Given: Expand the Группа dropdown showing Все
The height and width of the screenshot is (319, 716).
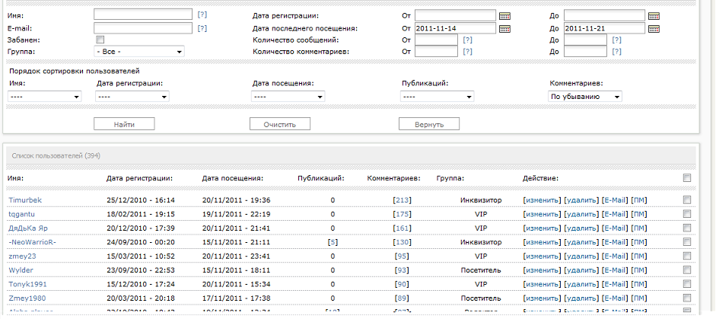Looking at the screenshot, I should click(139, 52).
